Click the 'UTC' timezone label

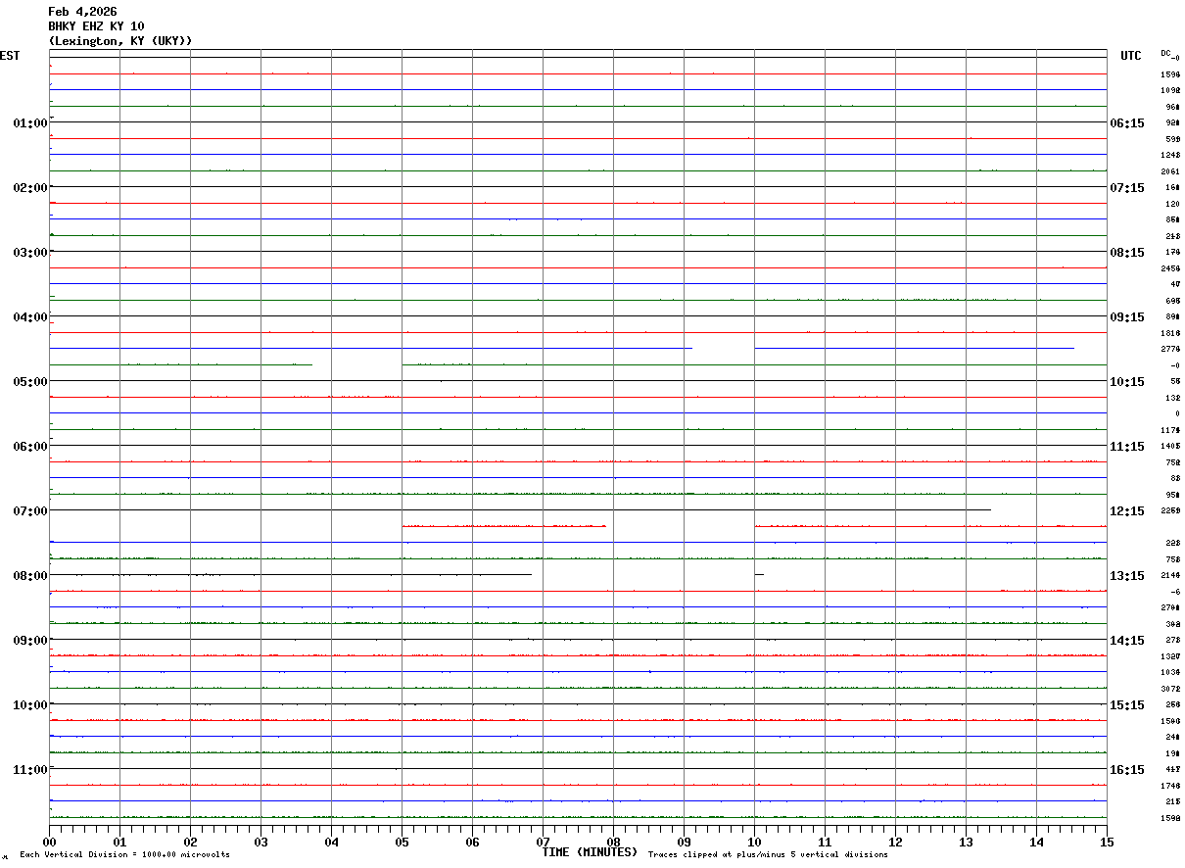coord(1131,56)
